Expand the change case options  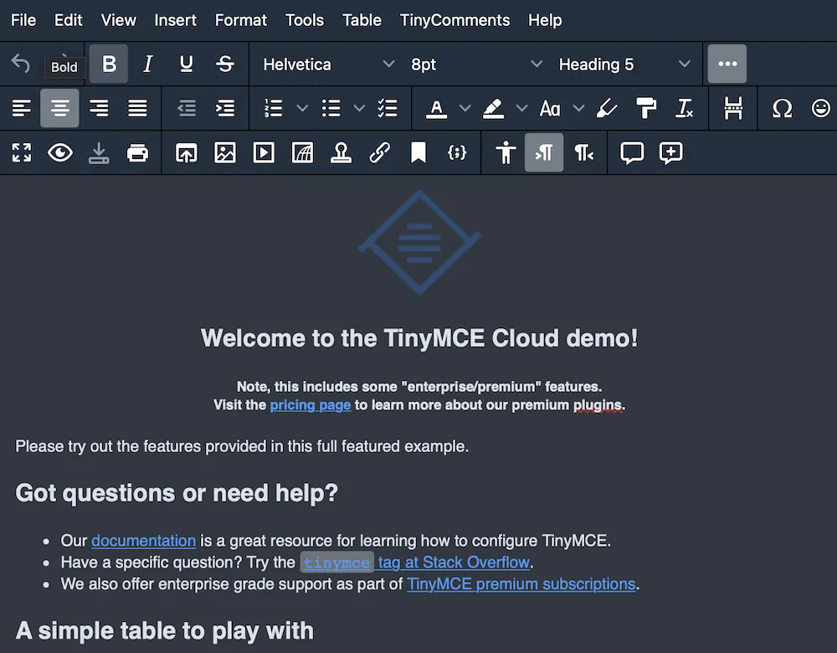[x=578, y=108]
